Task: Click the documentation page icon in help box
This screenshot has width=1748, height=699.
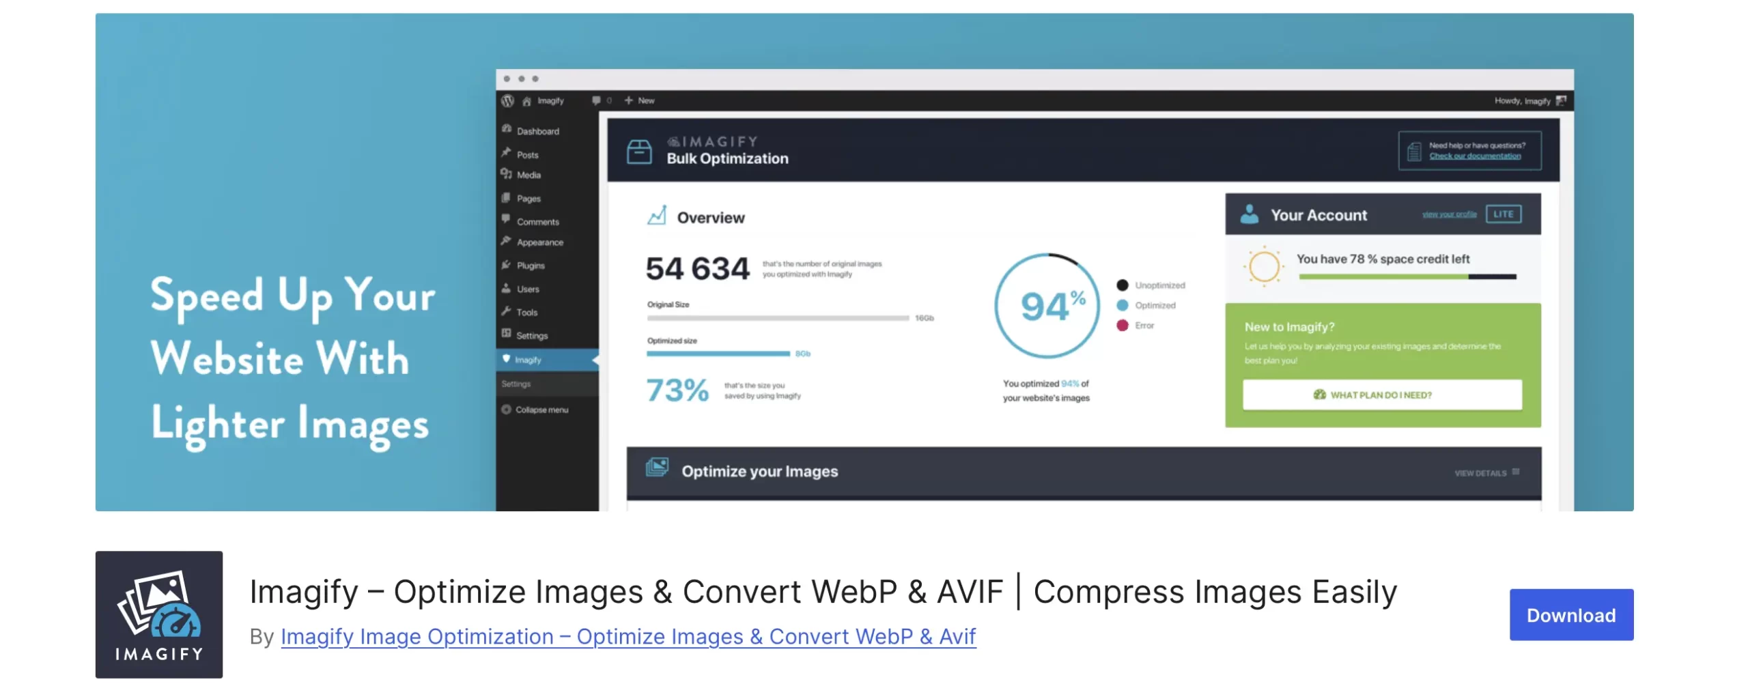Action: click(1414, 151)
